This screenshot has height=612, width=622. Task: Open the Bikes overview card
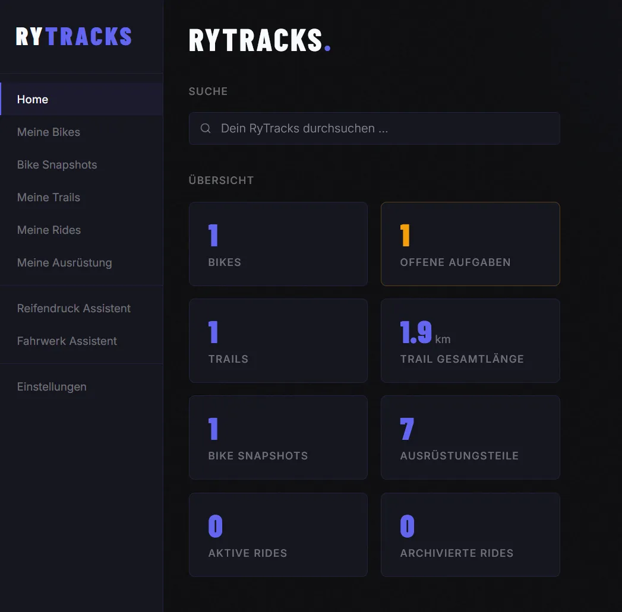tap(278, 243)
